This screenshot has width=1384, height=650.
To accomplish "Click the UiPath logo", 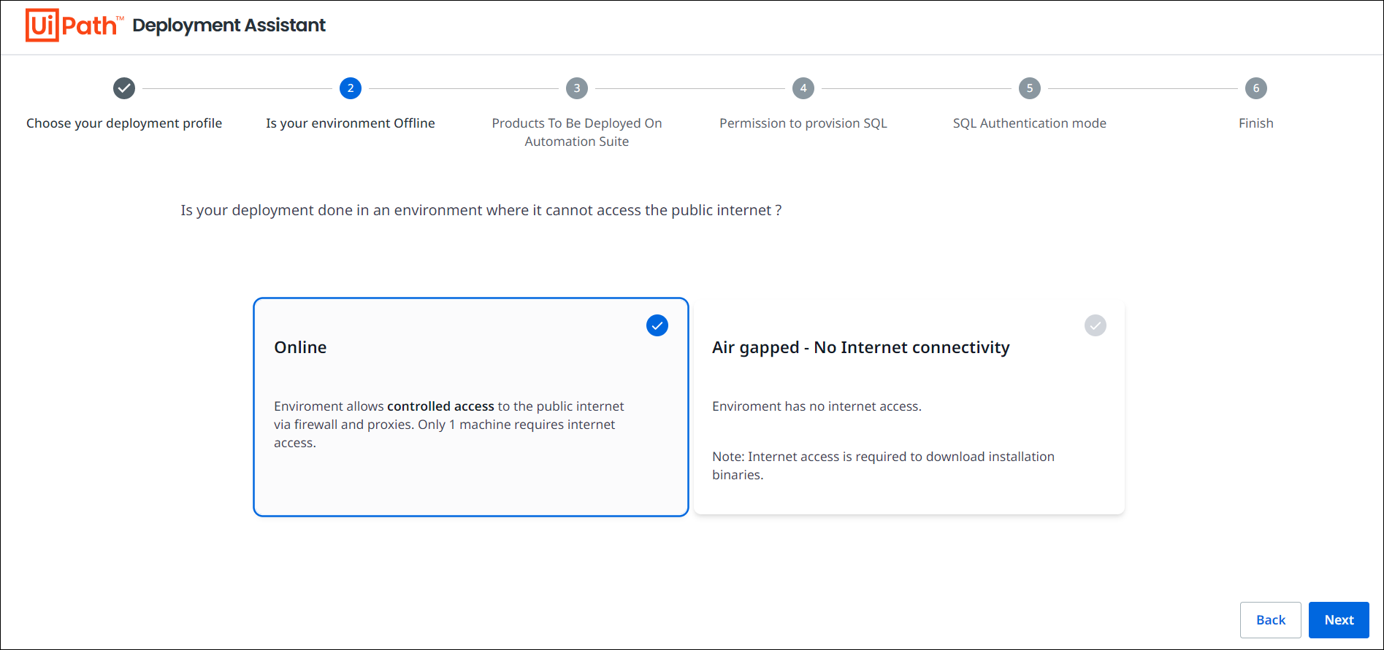I will [74, 26].
